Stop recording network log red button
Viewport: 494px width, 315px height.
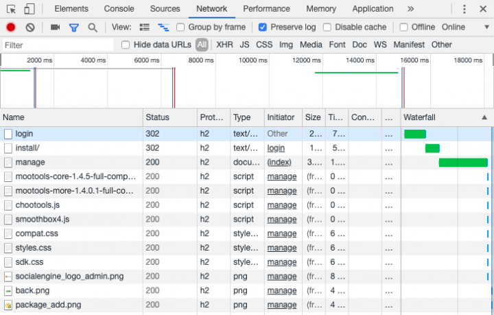point(11,27)
